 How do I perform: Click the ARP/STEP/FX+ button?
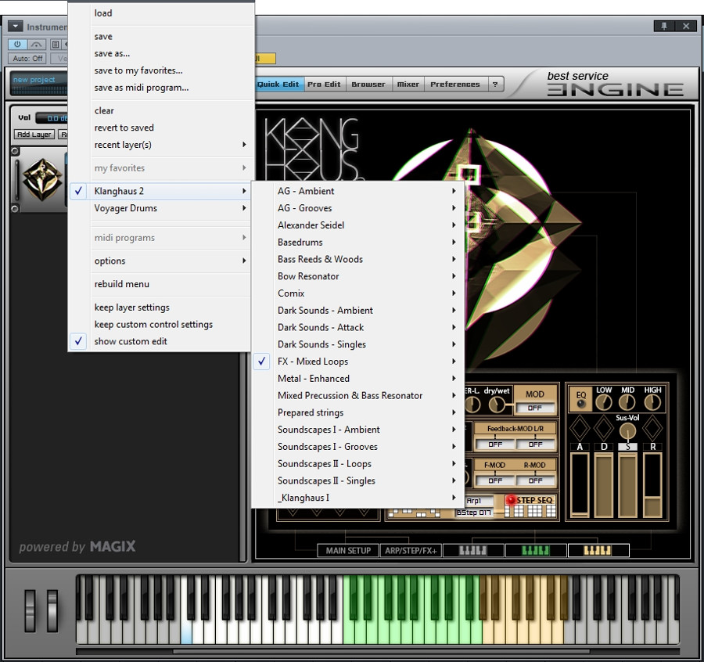tap(411, 550)
